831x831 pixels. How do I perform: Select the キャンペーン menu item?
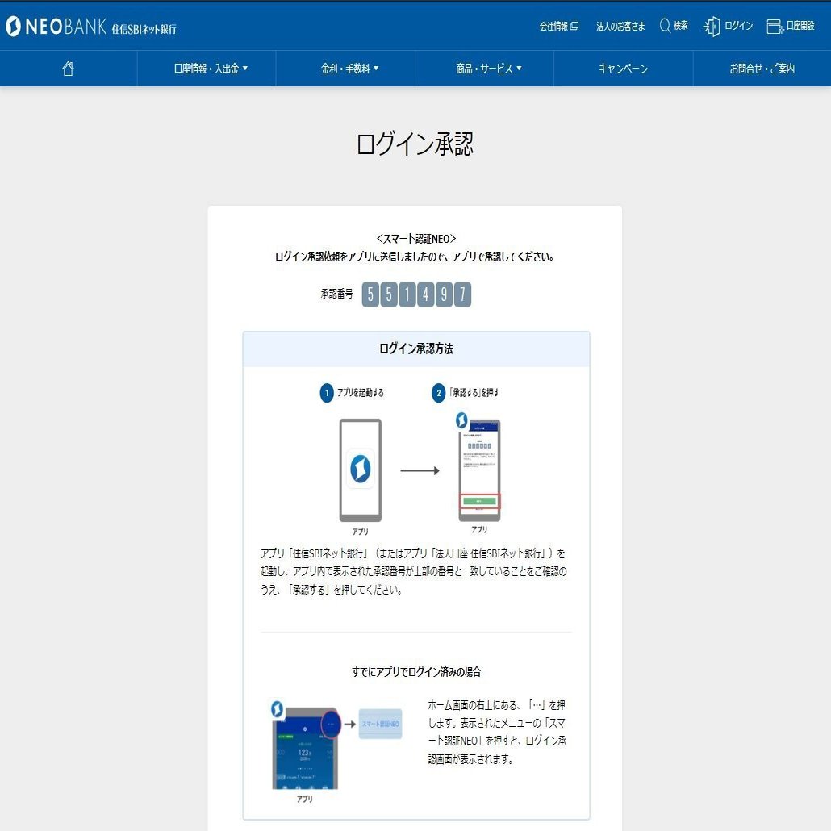tap(622, 68)
